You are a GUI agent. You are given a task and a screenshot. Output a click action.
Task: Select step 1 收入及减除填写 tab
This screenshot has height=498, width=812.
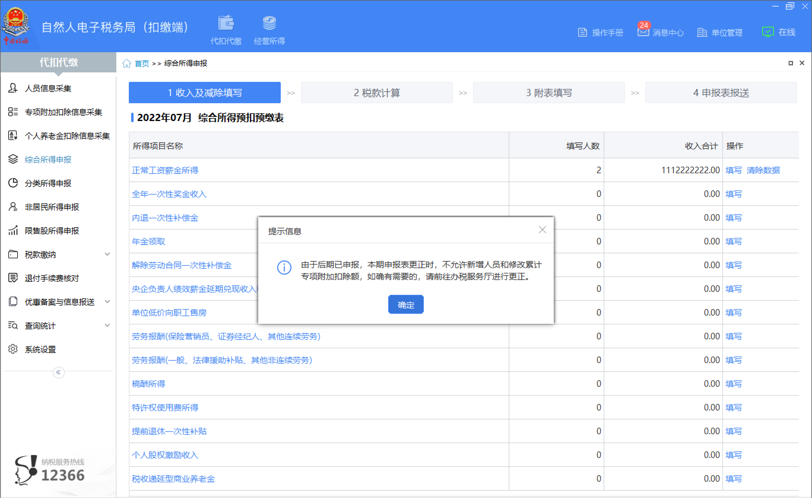[x=205, y=93]
